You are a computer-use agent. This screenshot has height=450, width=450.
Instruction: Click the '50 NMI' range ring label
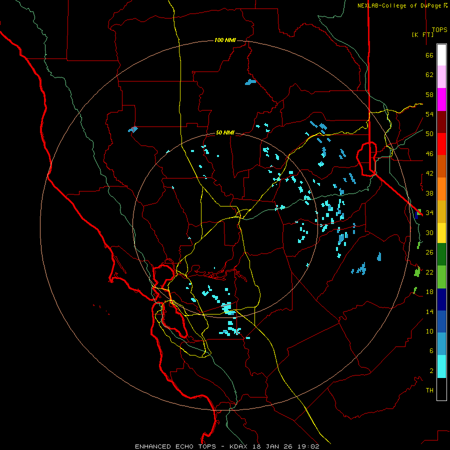225,132
